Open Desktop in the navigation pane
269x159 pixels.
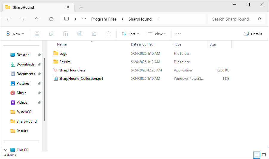click(23, 55)
